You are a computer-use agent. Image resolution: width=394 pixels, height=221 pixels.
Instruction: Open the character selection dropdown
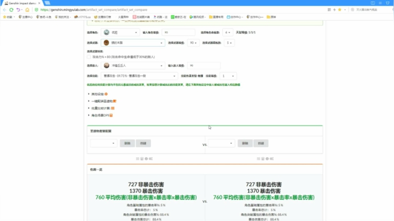(x=120, y=32)
